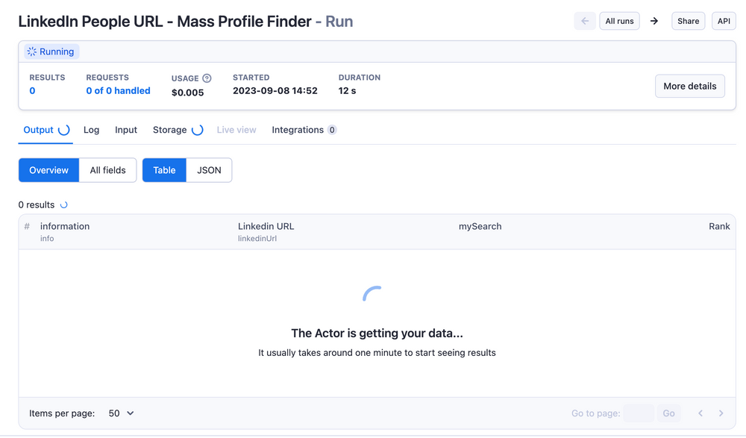Switch between Overview and All fields views

click(x=107, y=170)
